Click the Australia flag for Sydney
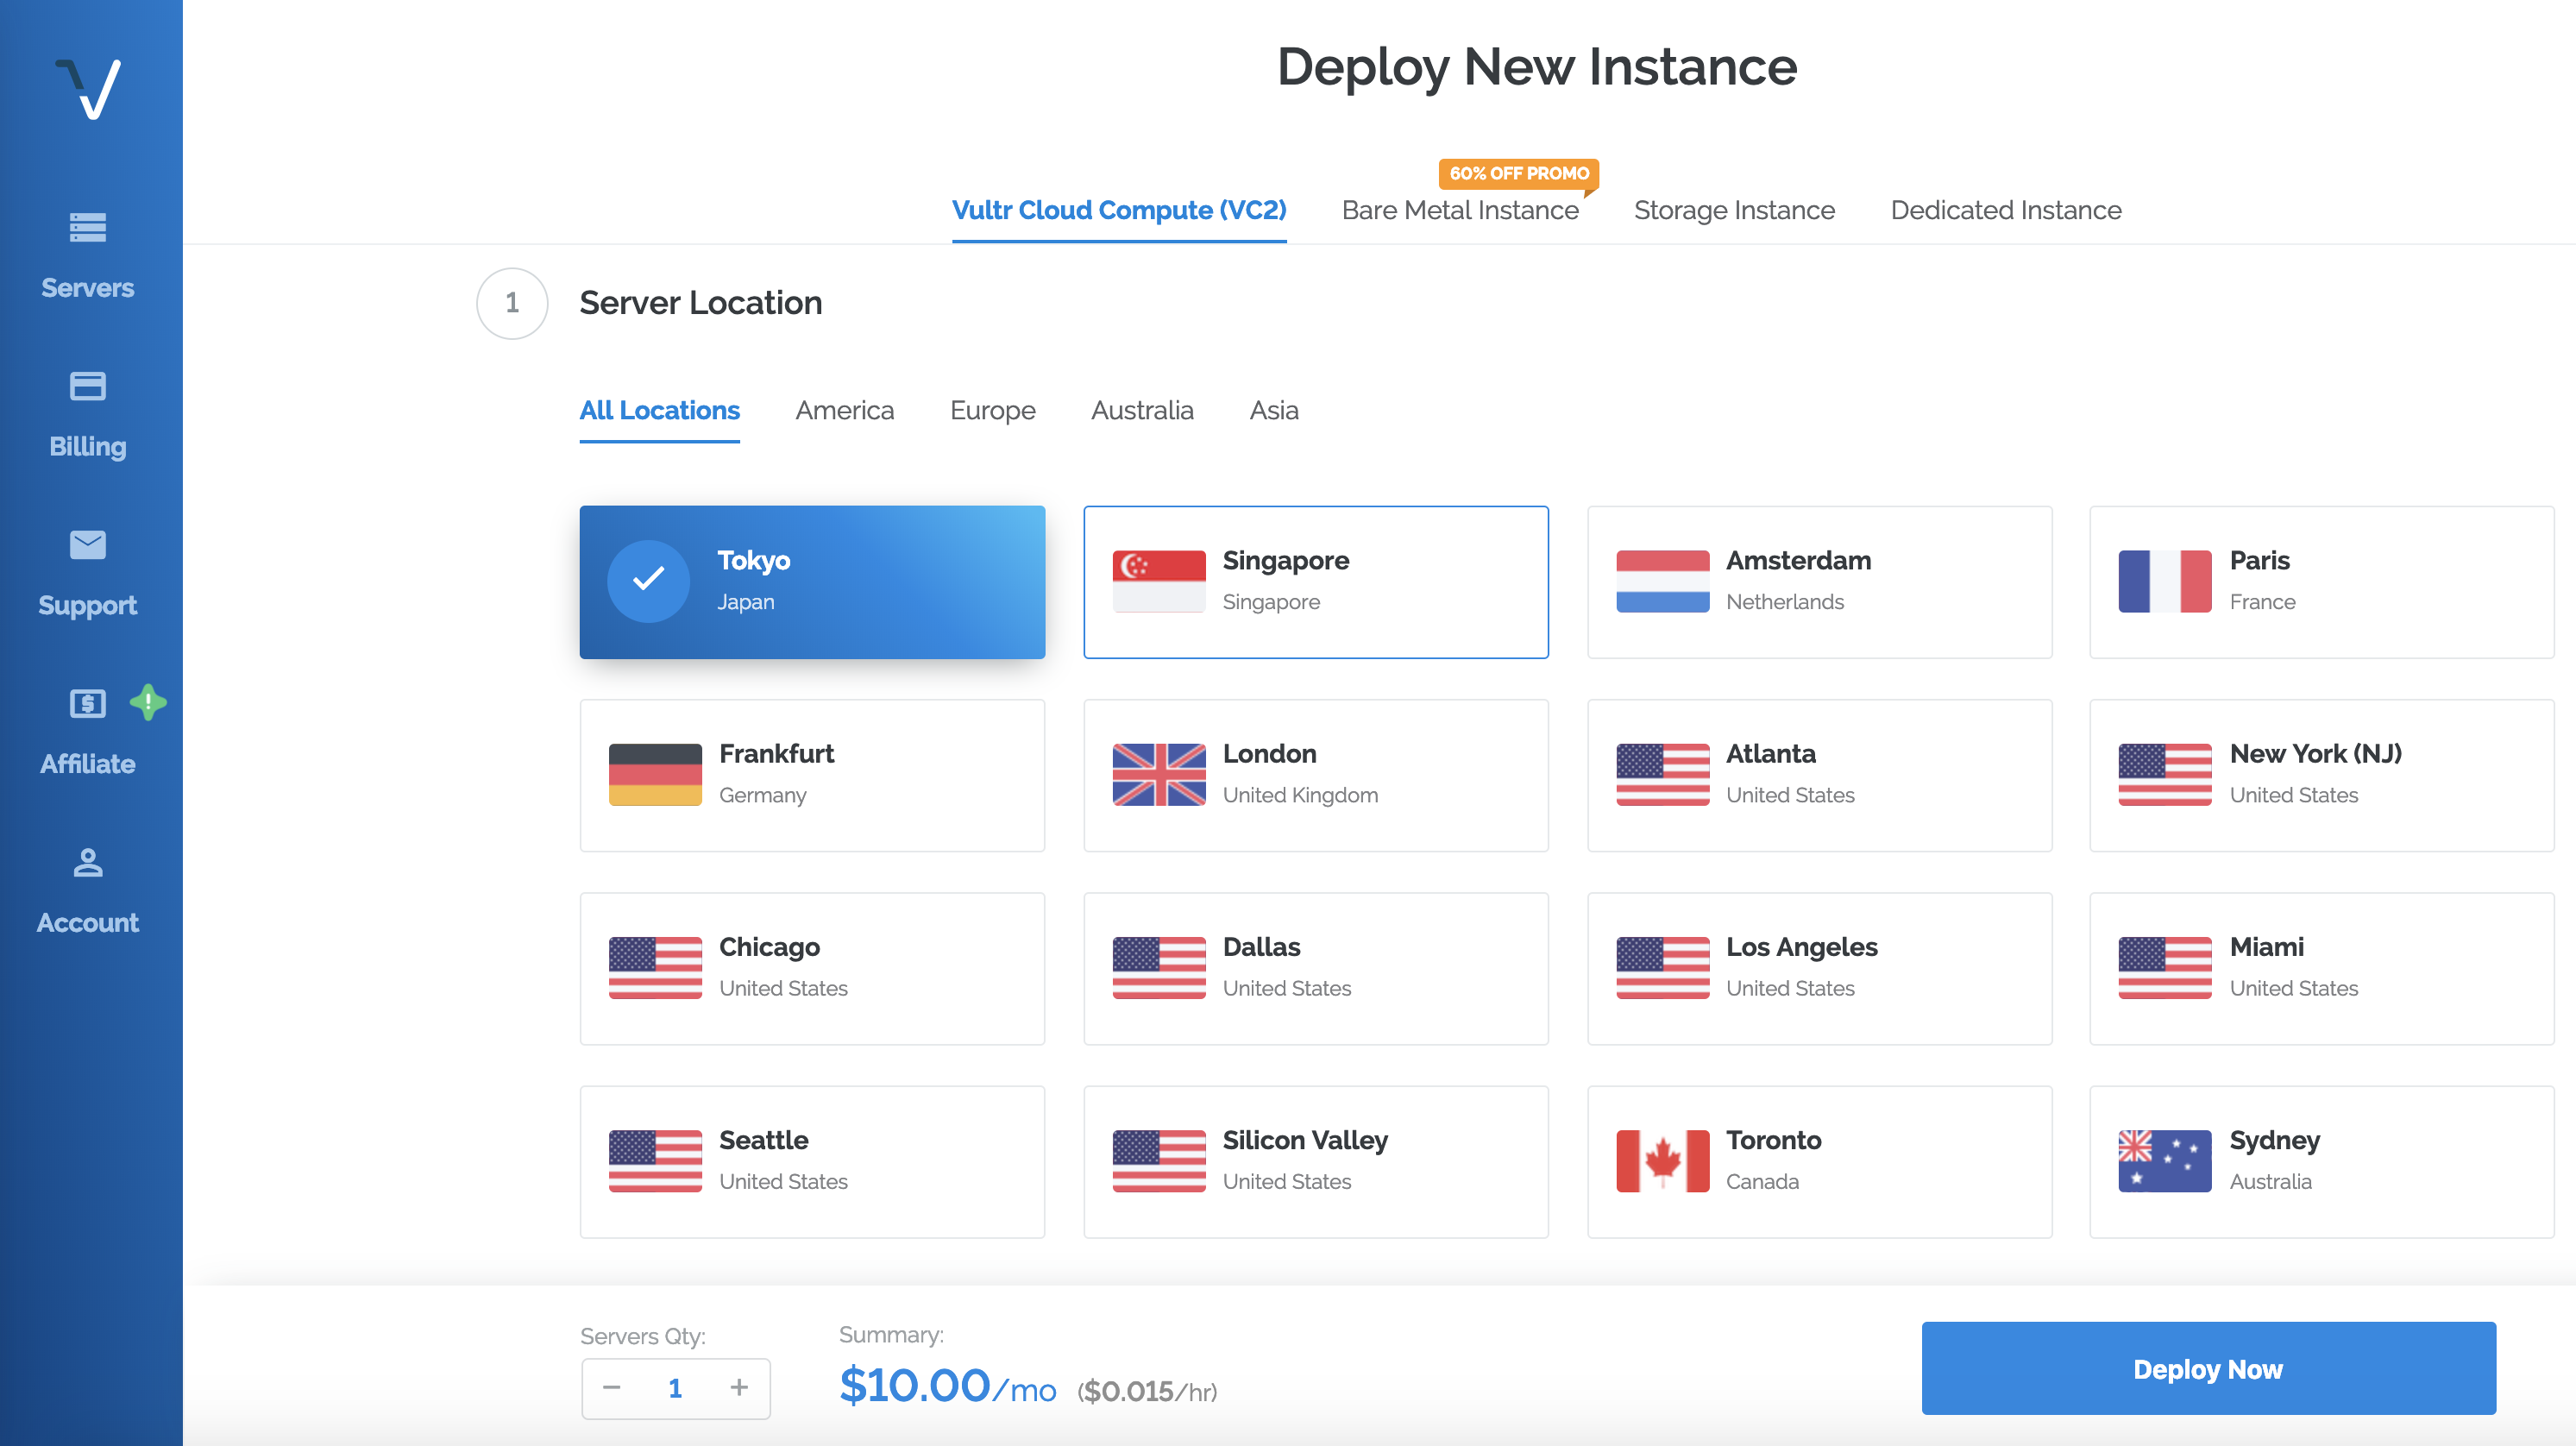 coord(2165,1160)
